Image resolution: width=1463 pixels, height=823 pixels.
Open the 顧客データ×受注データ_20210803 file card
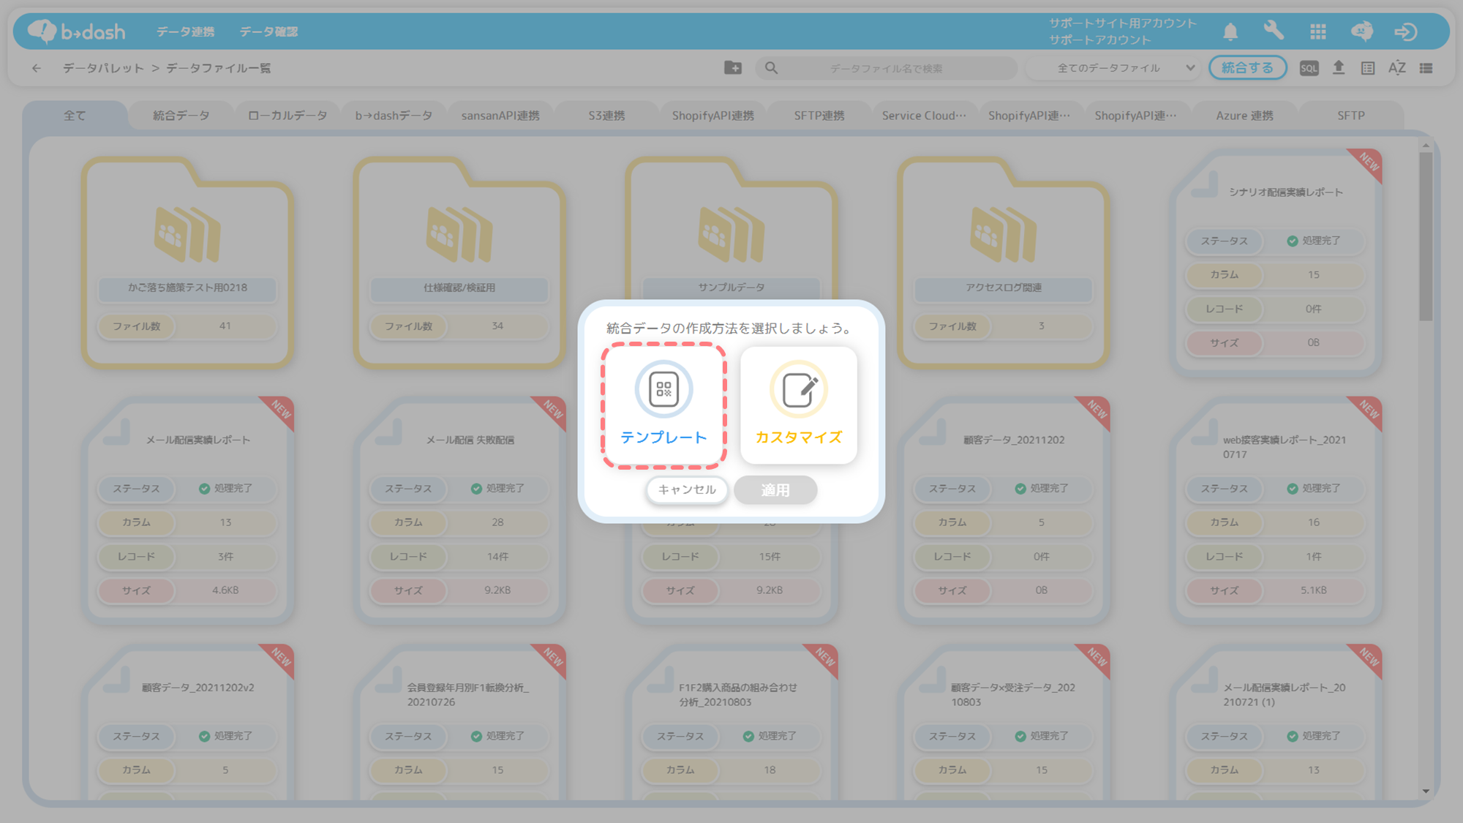(1004, 721)
